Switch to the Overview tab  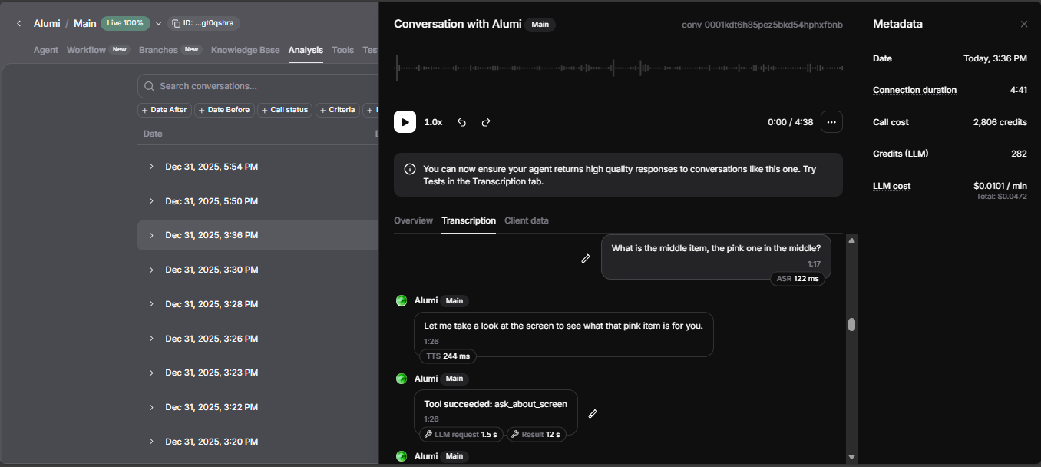pyautogui.click(x=413, y=220)
